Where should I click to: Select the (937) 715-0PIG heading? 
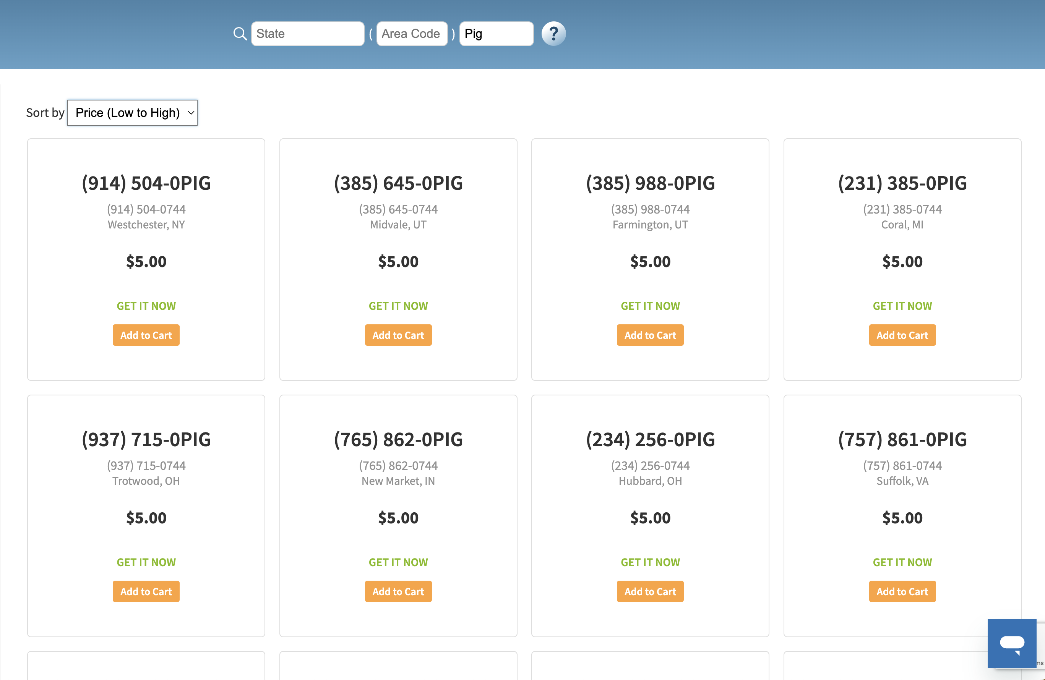[x=146, y=439]
